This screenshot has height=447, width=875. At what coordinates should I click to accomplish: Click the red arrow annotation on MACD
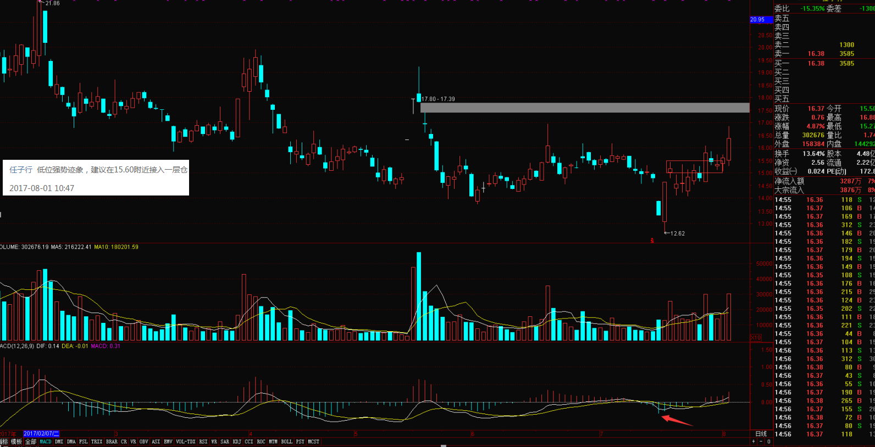(x=677, y=421)
